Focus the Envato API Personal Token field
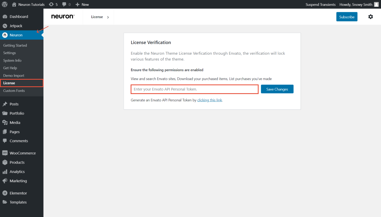Image resolution: width=381 pixels, height=217 pixels. coord(195,89)
